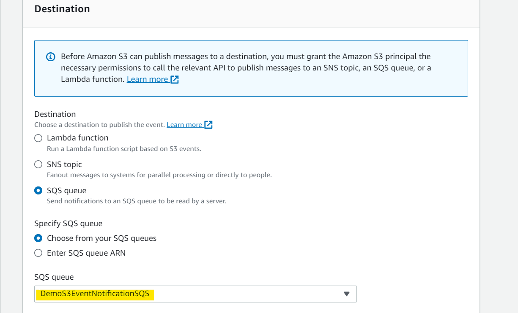
Task: Click the SQS queue label above dropdown
Action: [x=54, y=277]
